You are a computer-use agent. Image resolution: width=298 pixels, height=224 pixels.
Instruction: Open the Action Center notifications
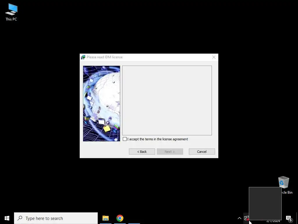[x=289, y=218]
